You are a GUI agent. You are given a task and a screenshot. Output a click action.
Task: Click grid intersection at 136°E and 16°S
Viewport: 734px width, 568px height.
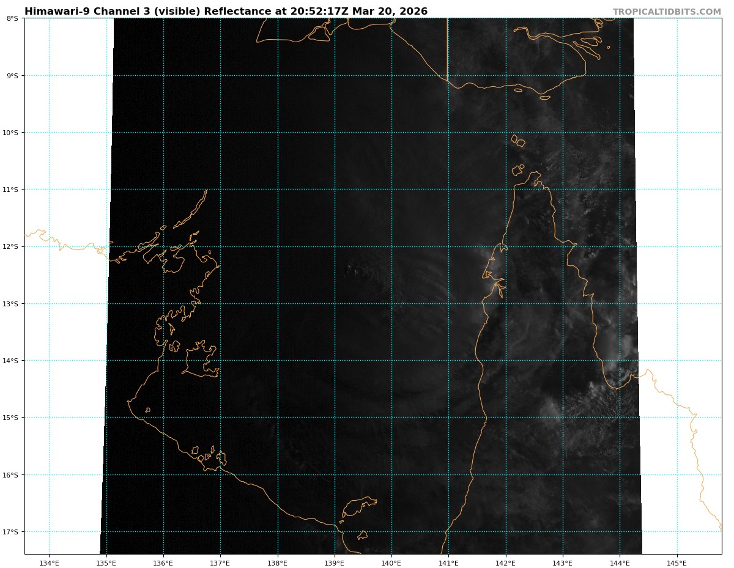pyautogui.click(x=163, y=475)
